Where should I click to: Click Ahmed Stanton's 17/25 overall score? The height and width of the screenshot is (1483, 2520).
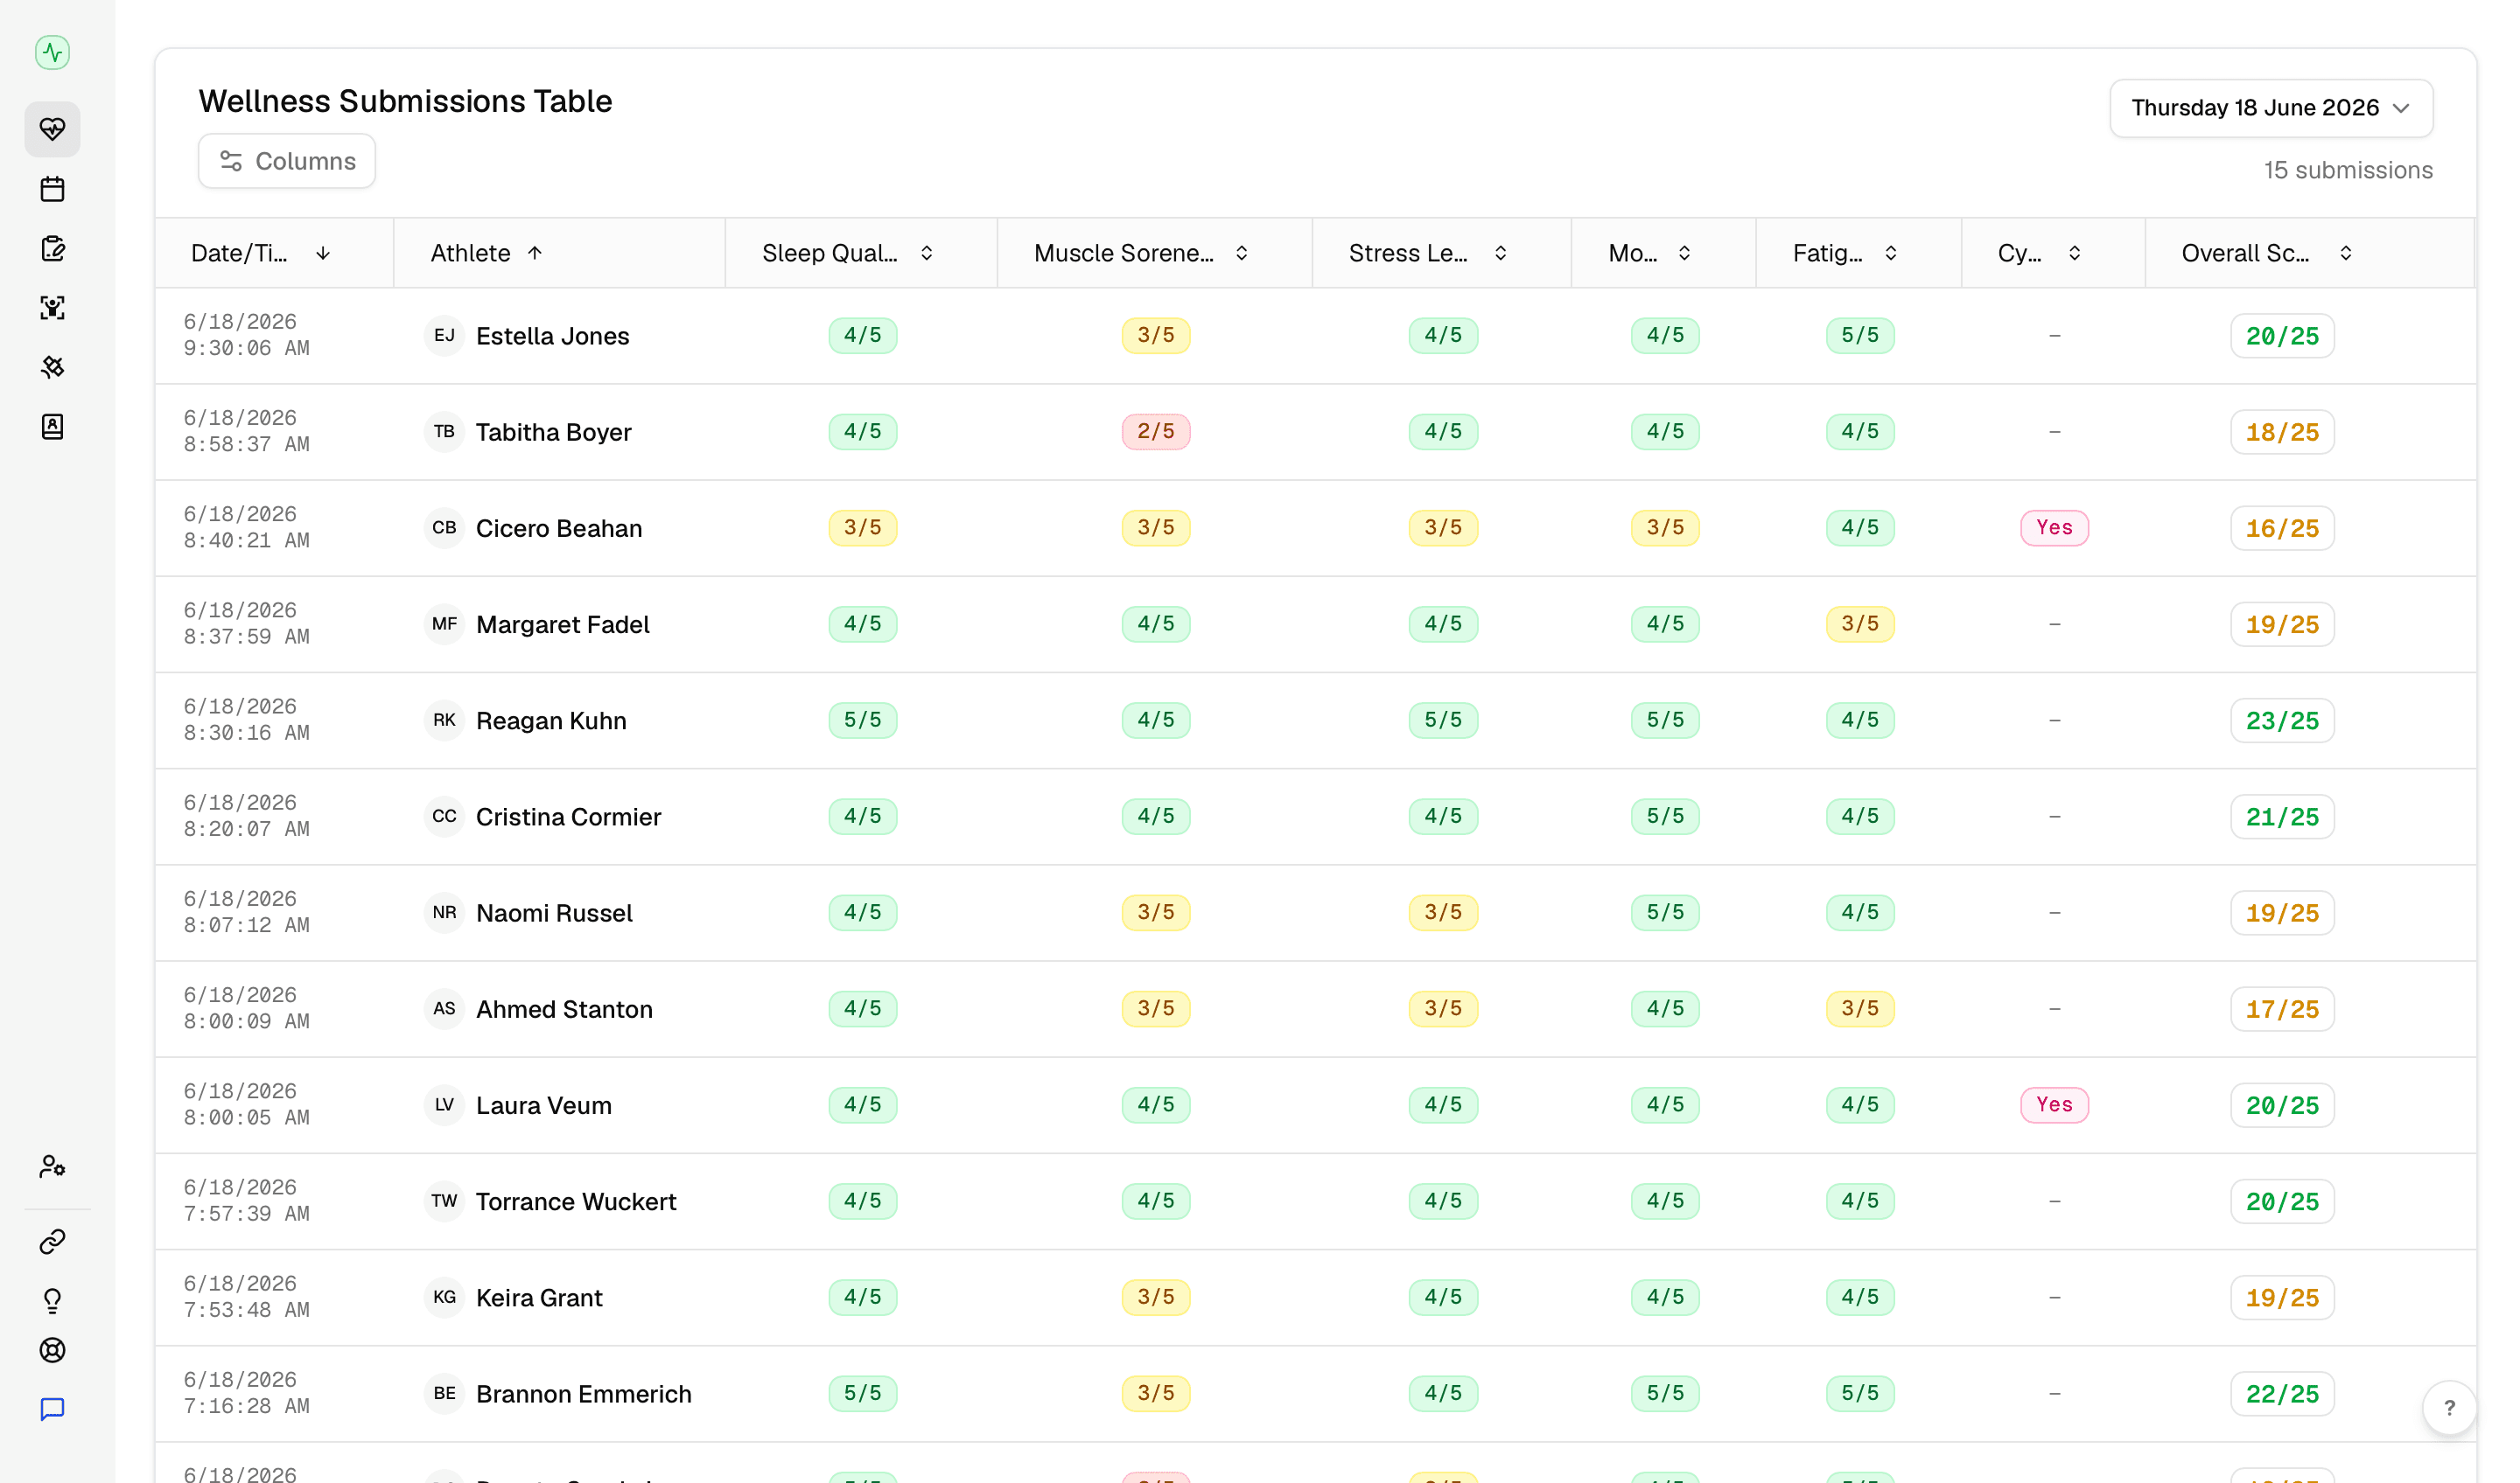point(2281,1009)
